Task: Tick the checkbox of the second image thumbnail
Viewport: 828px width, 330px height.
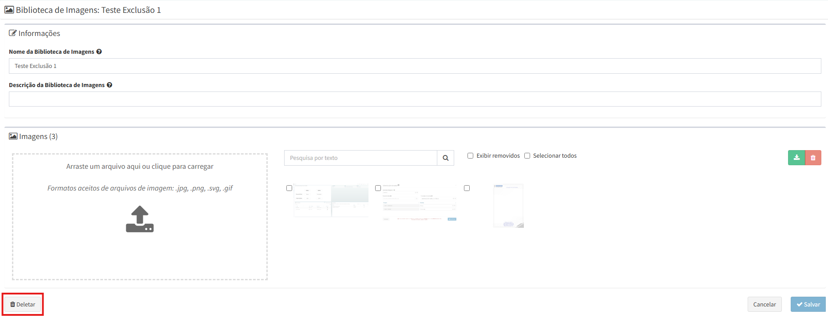Action: [378, 188]
